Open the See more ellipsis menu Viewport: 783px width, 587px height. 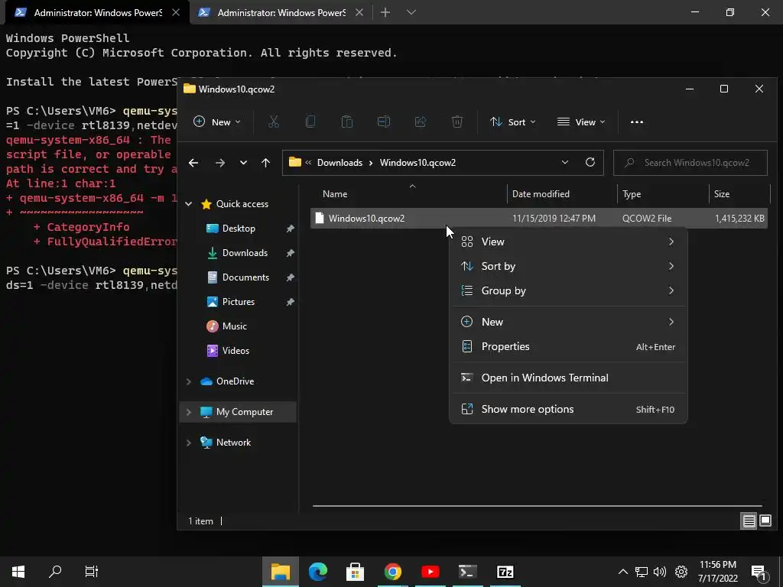[x=637, y=122]
